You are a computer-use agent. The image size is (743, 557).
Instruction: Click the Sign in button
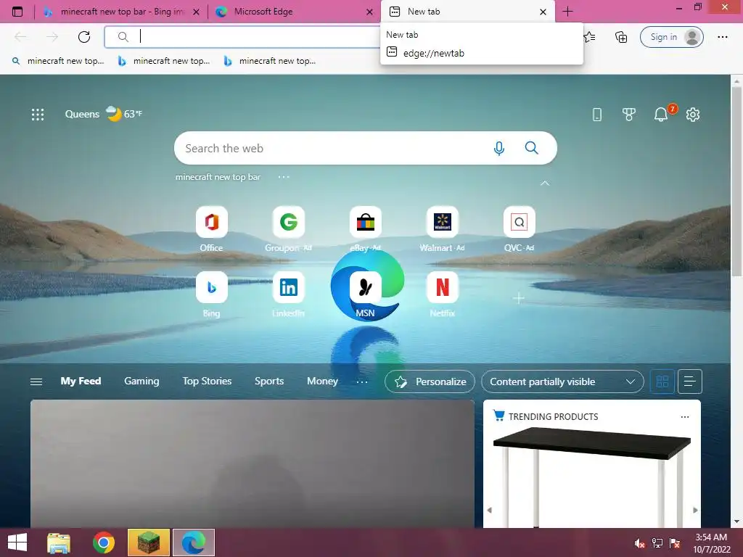tap(671, 37)
